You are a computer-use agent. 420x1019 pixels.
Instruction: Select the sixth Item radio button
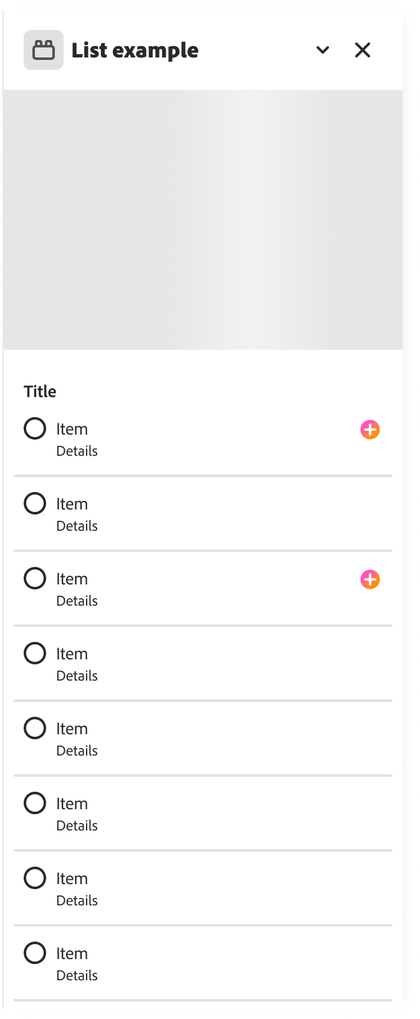coord(35,803)
